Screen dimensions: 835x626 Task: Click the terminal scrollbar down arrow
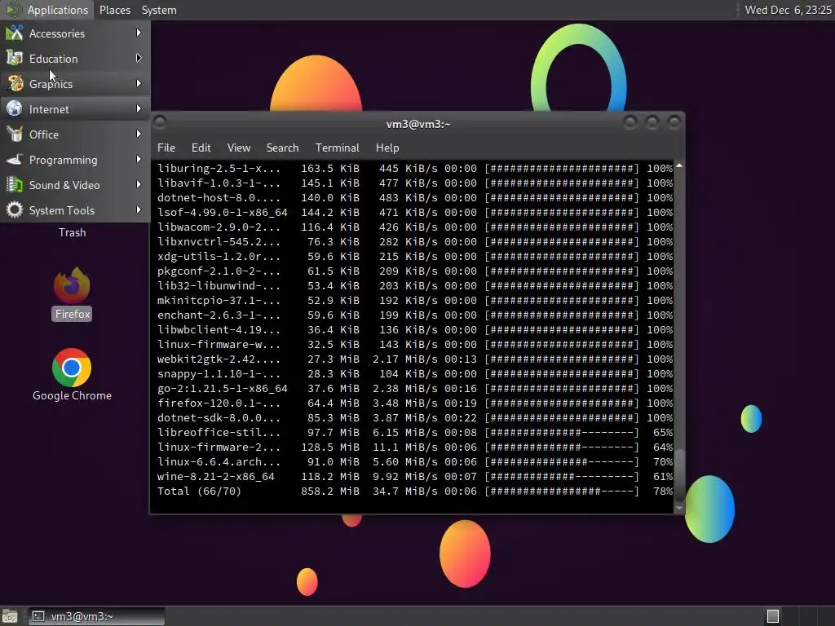pos(679,508)
